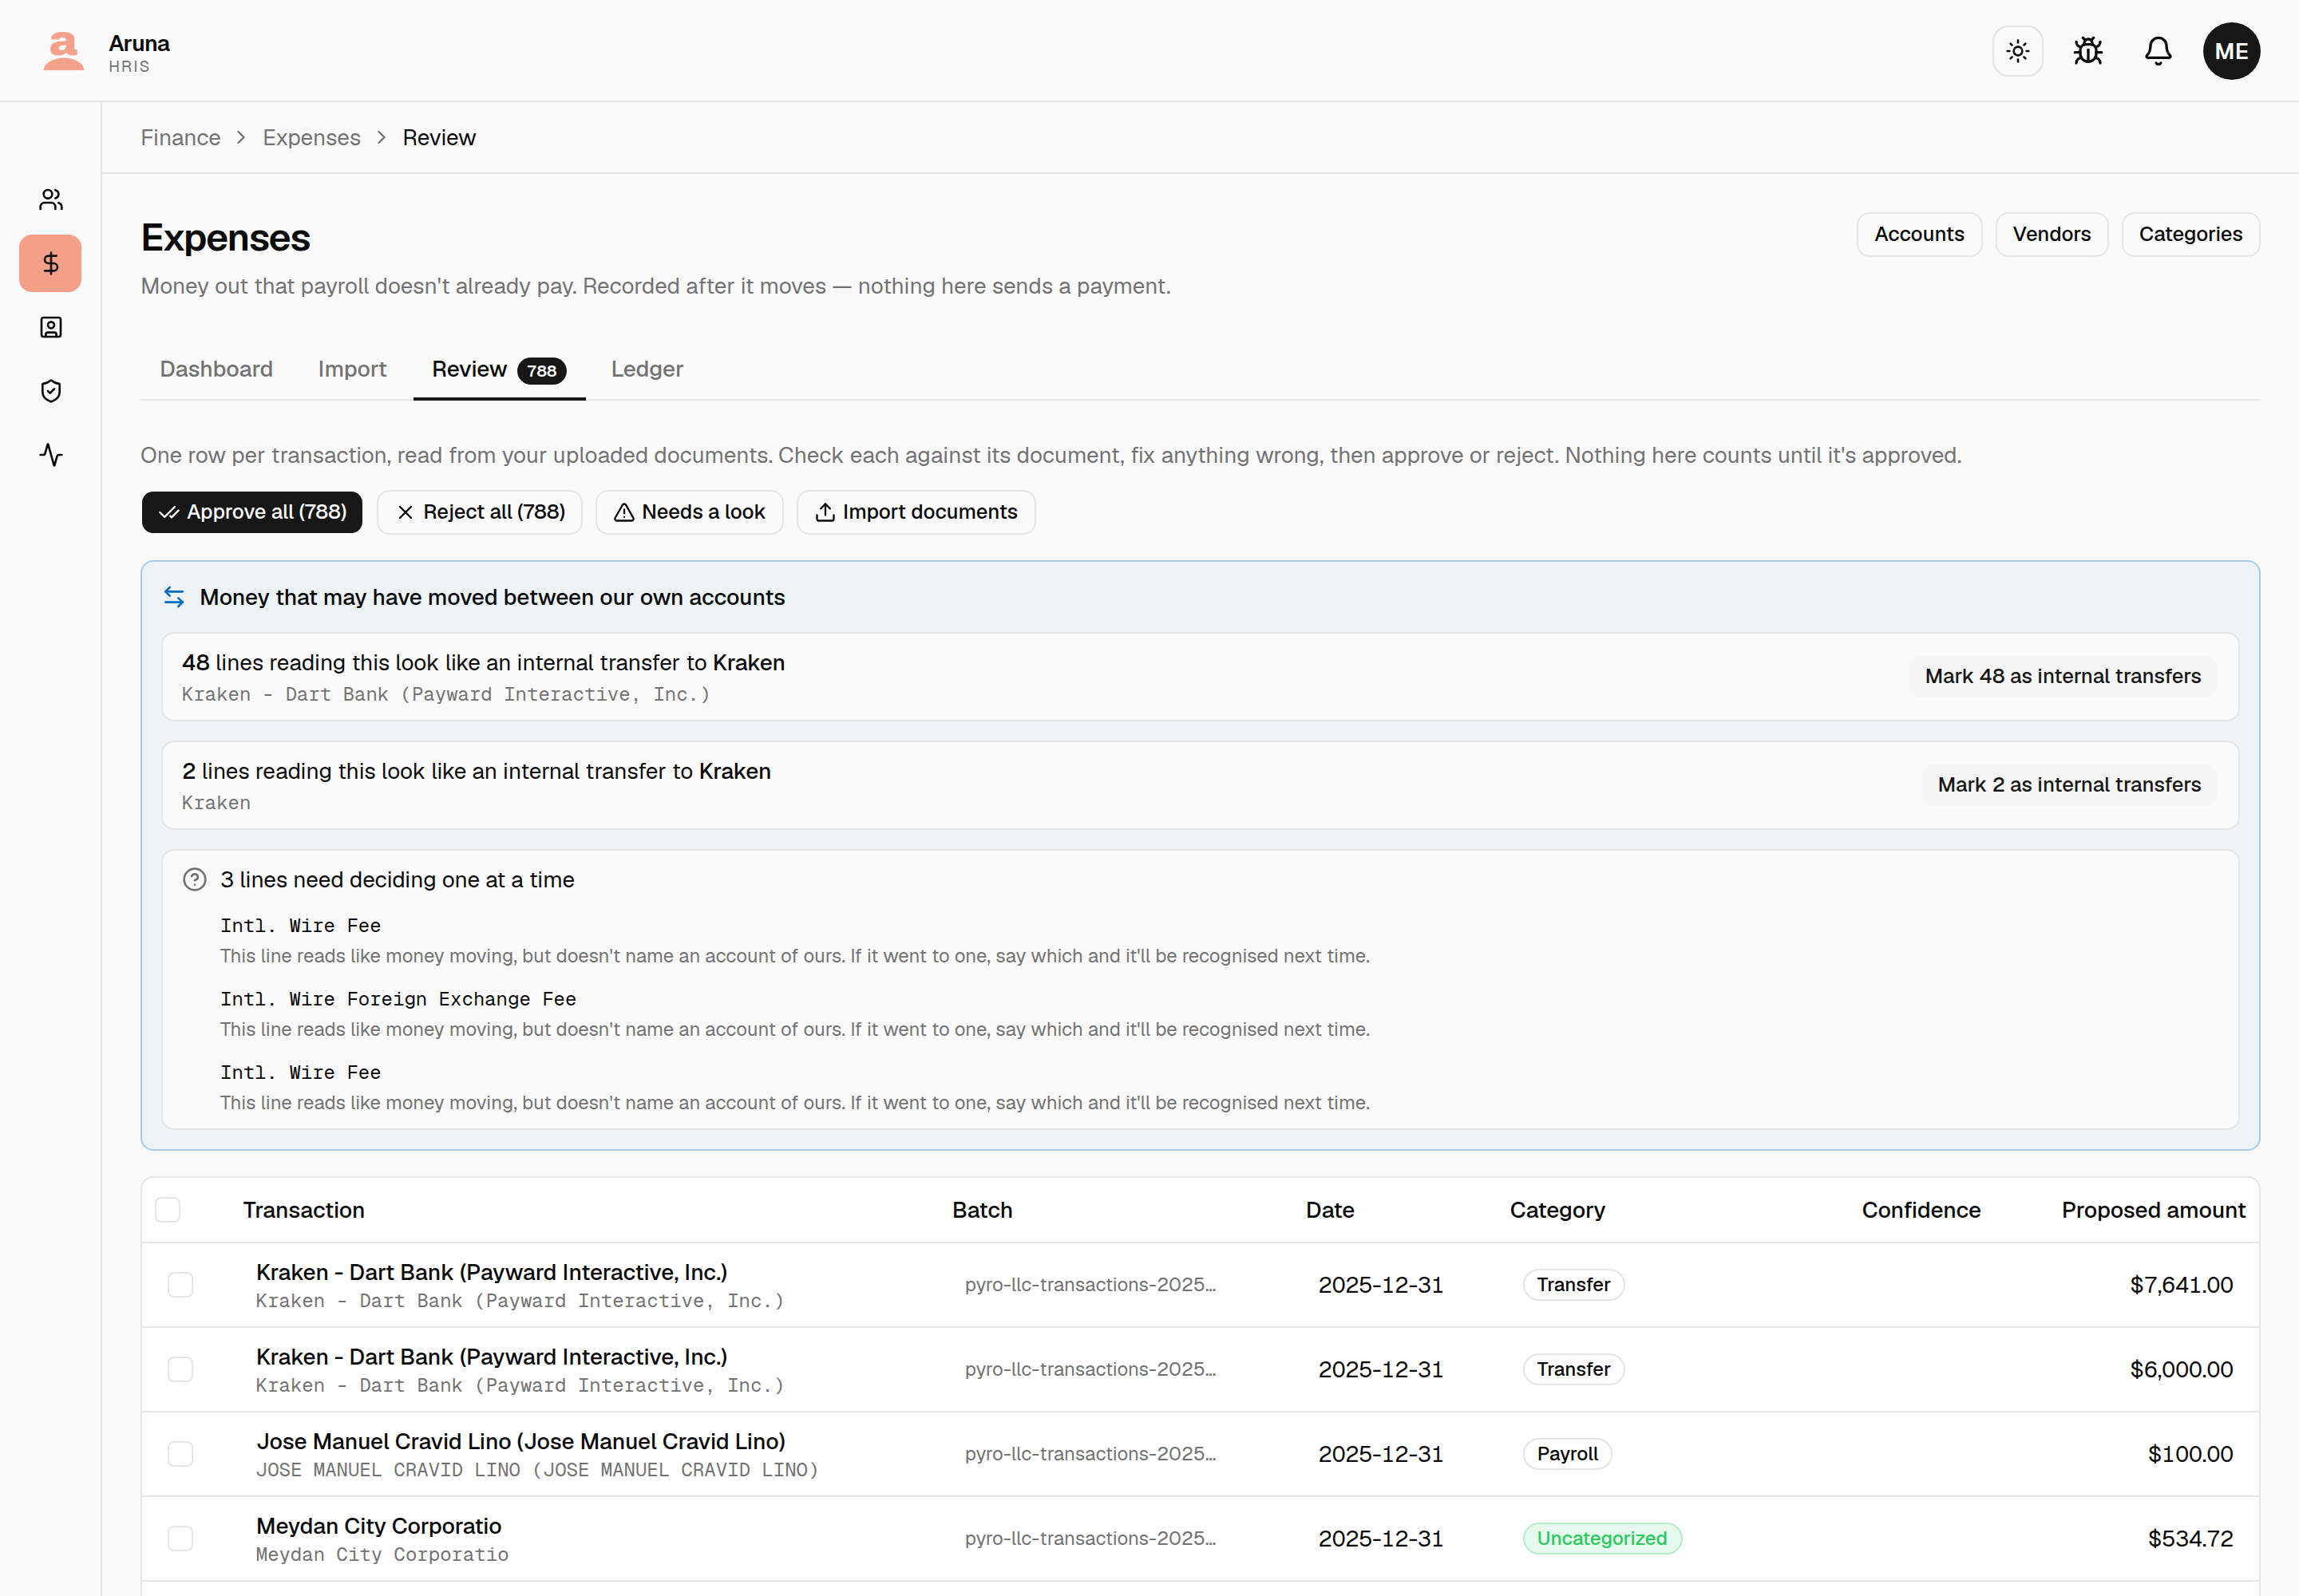The width and height of the screenshot is (2299, 1596).
Task: Click the Proposed amount column header
Action: pos(2153,1210)
